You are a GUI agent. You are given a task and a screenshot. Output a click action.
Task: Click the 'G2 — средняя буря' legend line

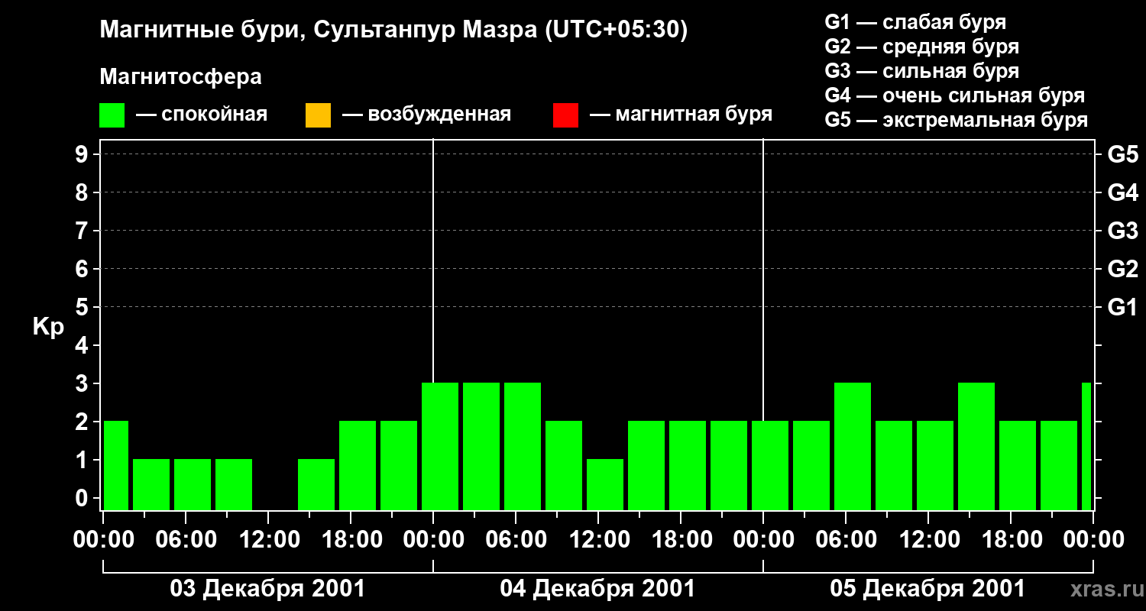(922, 47)
